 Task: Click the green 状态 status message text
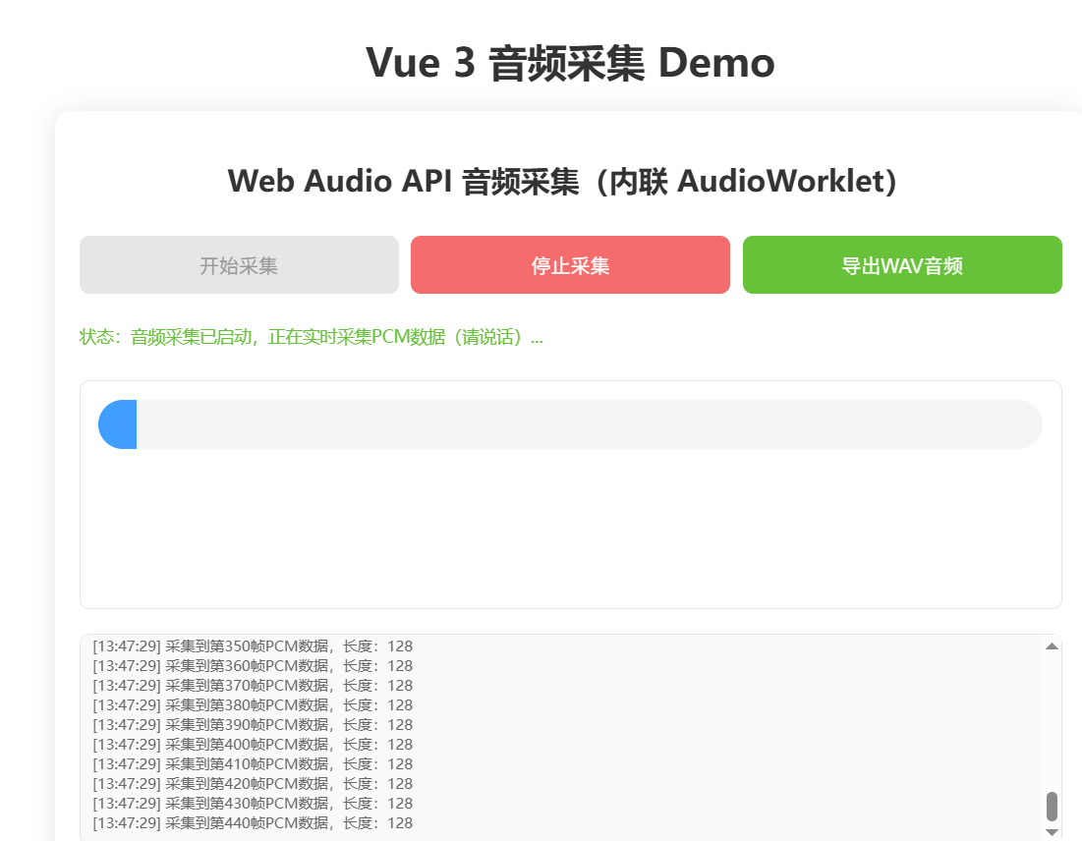tap(312, 337)
